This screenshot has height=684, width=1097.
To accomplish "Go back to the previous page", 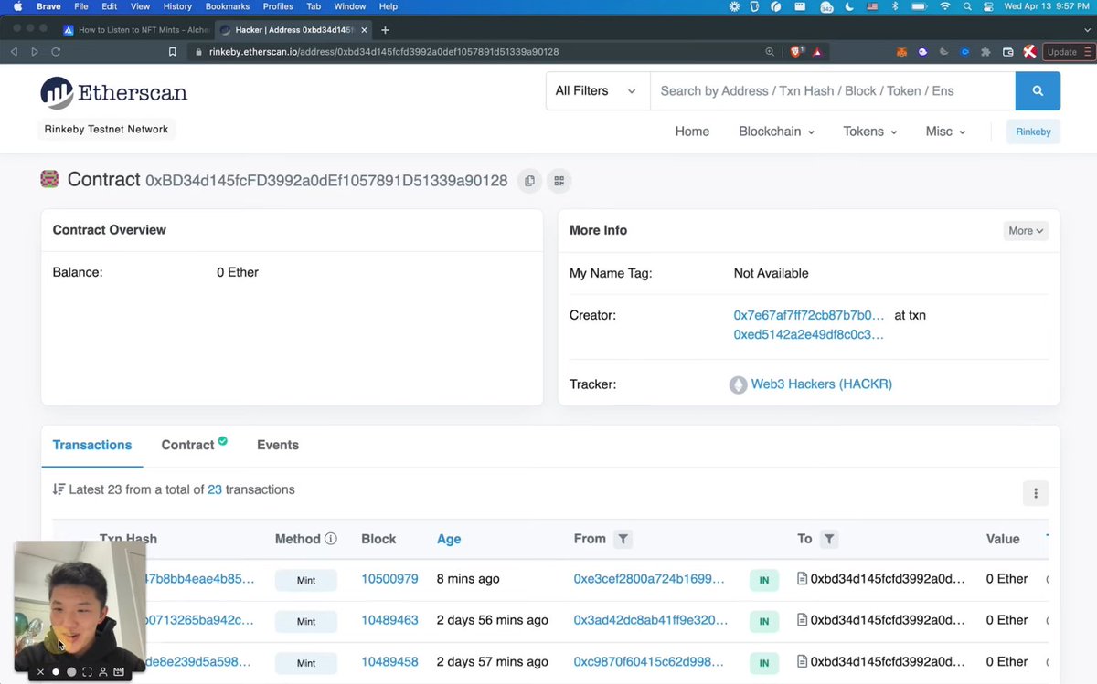I will click(14, 52).
